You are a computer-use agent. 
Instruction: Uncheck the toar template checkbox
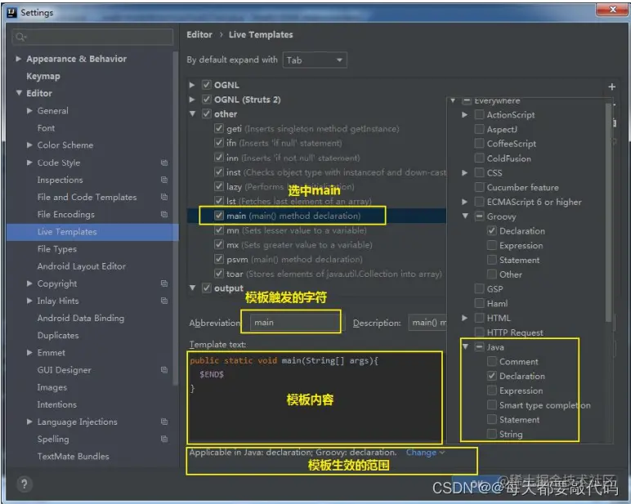pos(218,274)
